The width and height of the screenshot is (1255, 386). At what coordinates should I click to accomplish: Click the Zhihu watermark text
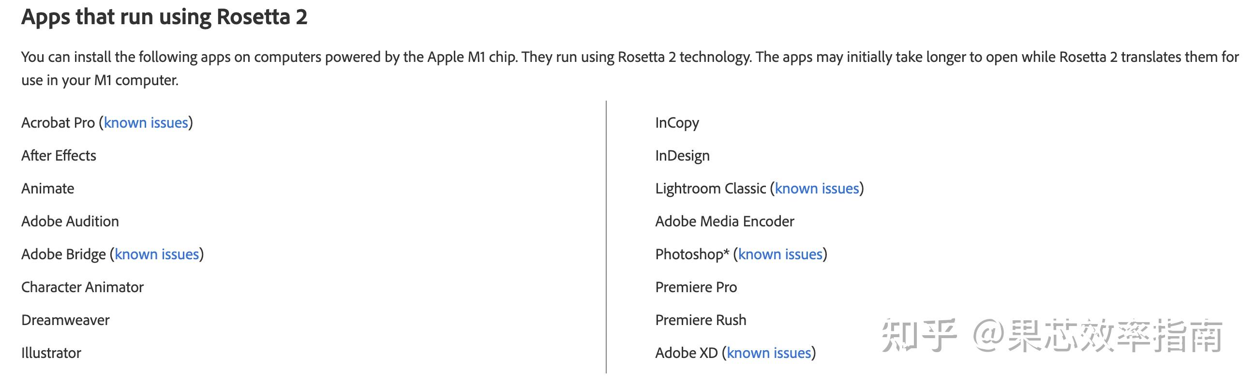[x=1051, y=335]
